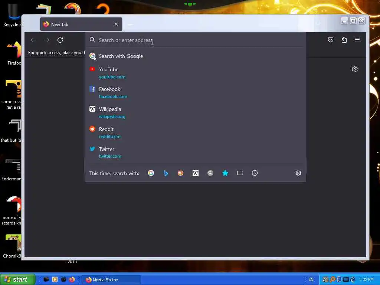This screenshot has height=285, width=380.
Task: Open search settings gear in dropdown
Action: (x=298, y=173)
